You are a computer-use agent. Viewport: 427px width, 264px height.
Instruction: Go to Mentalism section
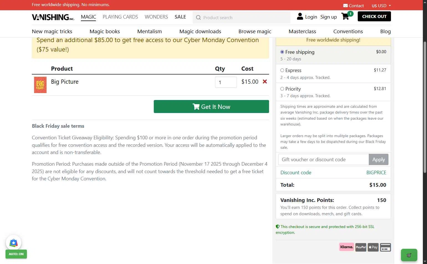point(150,31)
